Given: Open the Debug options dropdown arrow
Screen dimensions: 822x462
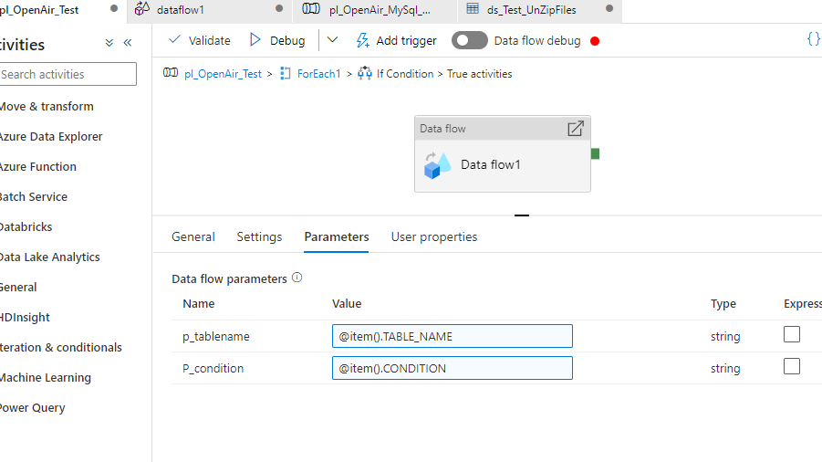Looking at the screenshot, I should [332, 40].
